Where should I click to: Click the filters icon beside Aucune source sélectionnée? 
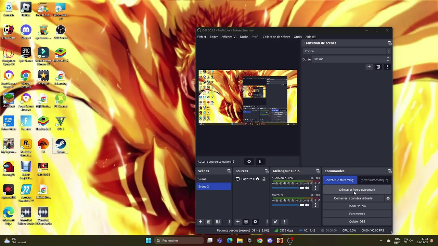[x=260, y=162]
